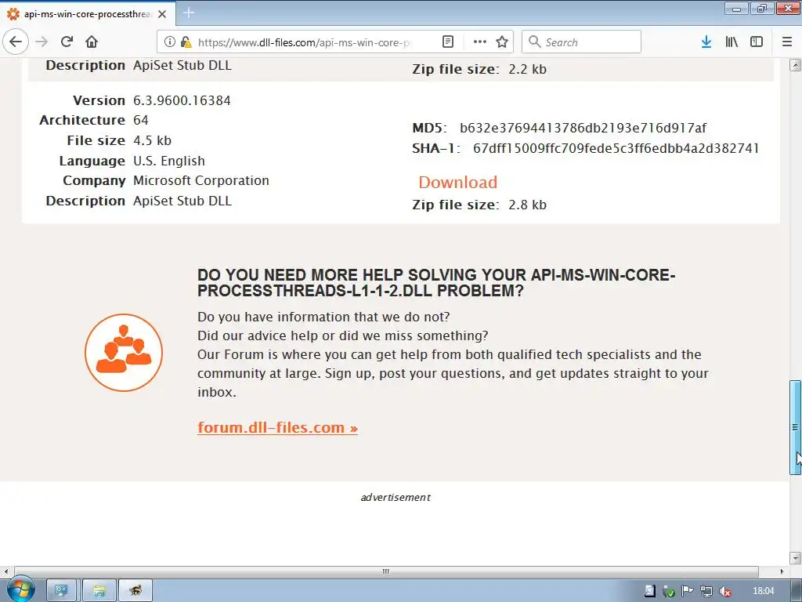This screenshot has height=602, width=802.
Task: Click the Action Center flag tray icon
Action: (687, 591)
